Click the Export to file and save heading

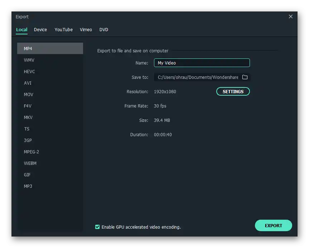click(x=133, y=51)
